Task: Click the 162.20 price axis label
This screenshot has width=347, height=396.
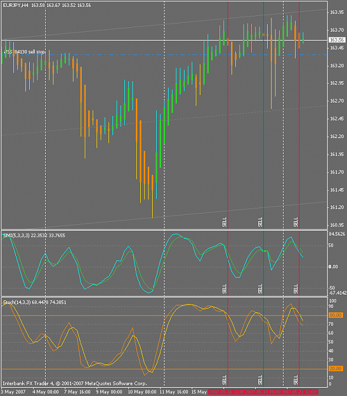Action: pyautogui.click(x=337, y=136)
